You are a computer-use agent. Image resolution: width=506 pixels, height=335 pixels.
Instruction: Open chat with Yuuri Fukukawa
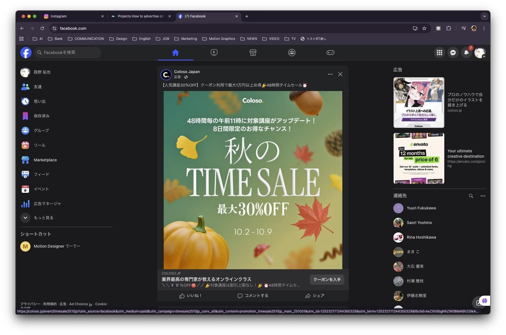click(x=440, y=208)
